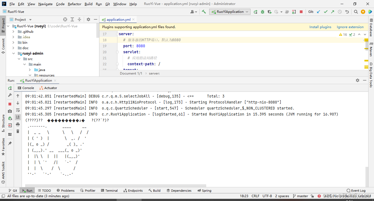
Task: Clear console with trash icon
Action: [x=18, y=131]
